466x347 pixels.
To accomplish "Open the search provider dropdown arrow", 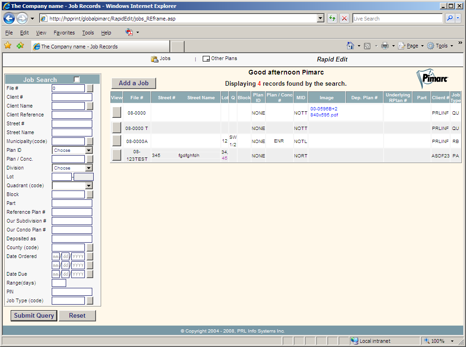I will click(458, 19).
